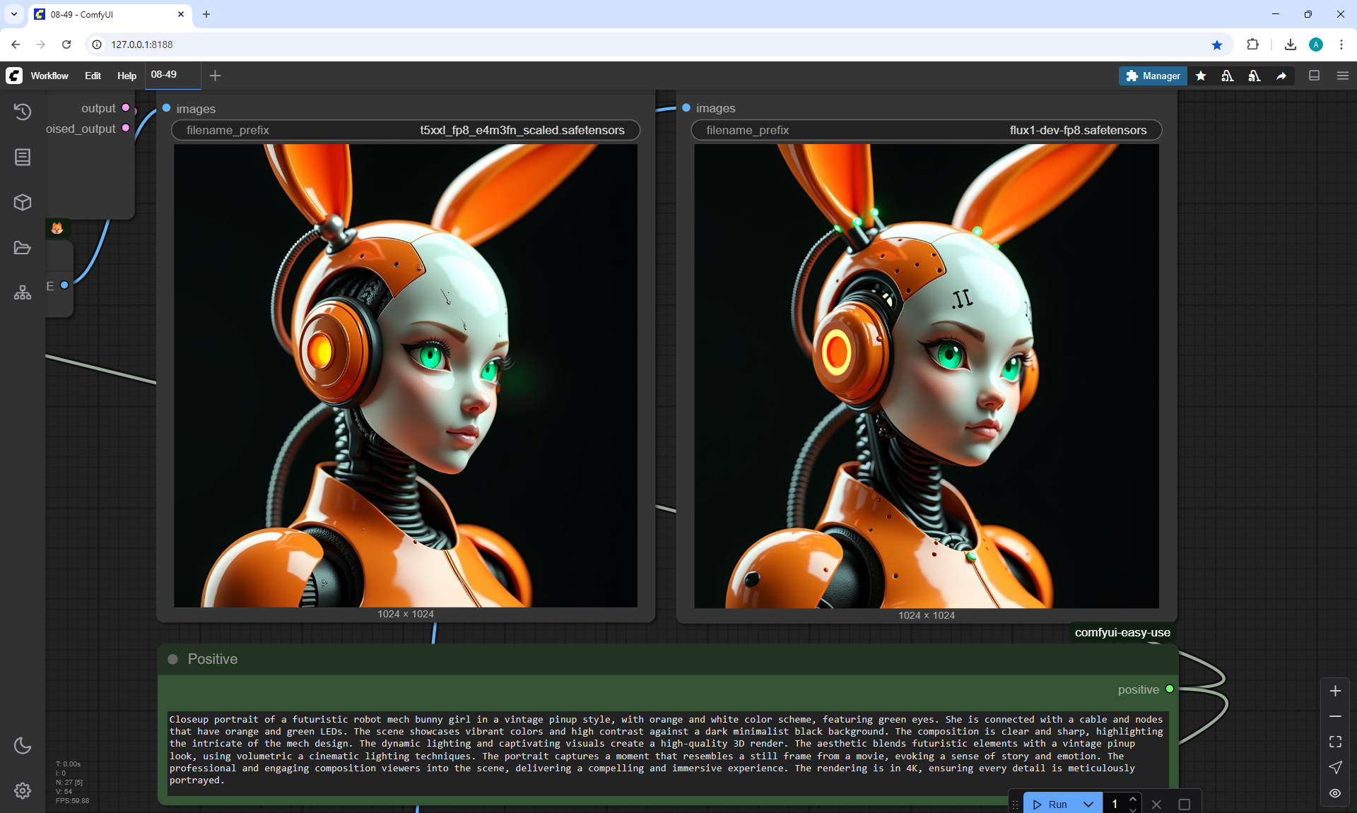
Task: Toggle dark theme moon icon
Action: (23, 745)
